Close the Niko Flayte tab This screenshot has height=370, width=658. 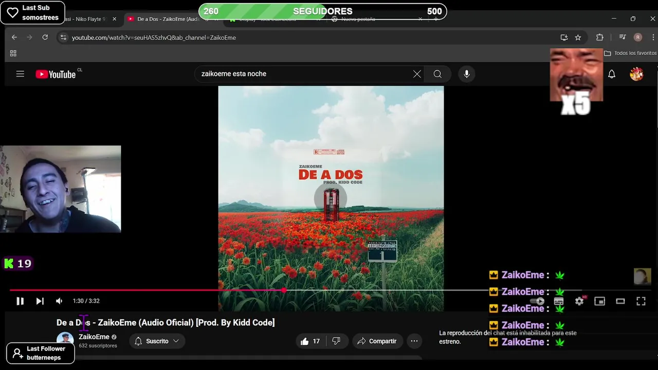(x=114, y=19)
